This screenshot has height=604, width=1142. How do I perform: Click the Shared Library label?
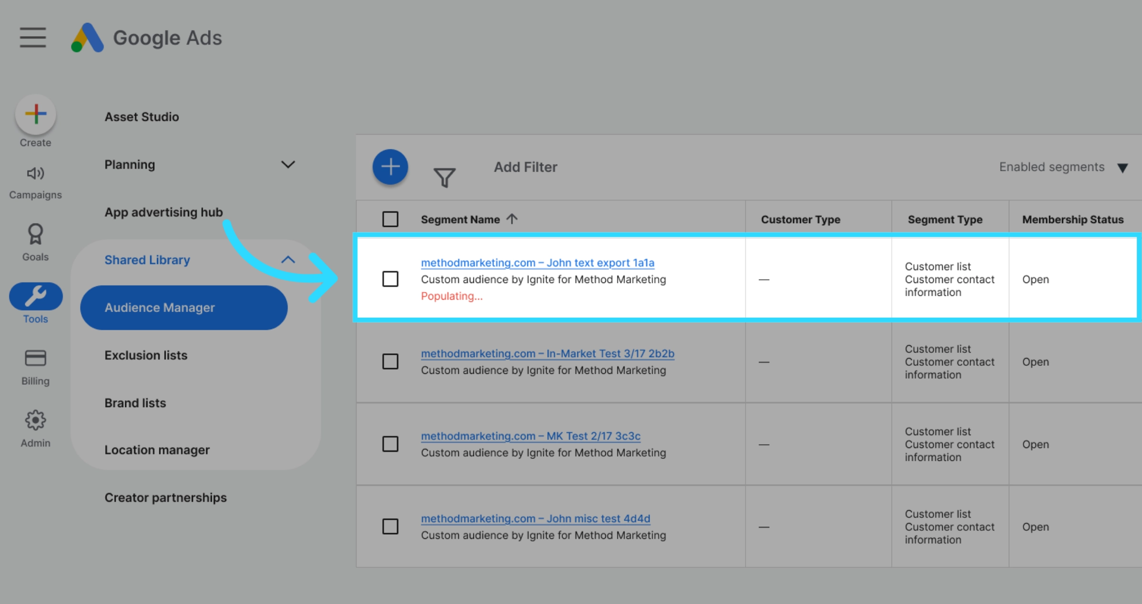click(x=147, y=260)
